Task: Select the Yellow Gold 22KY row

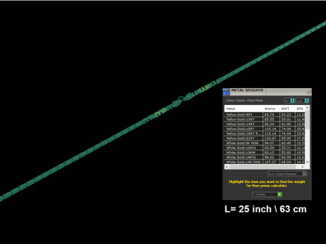Action: (x=265, y=138)
